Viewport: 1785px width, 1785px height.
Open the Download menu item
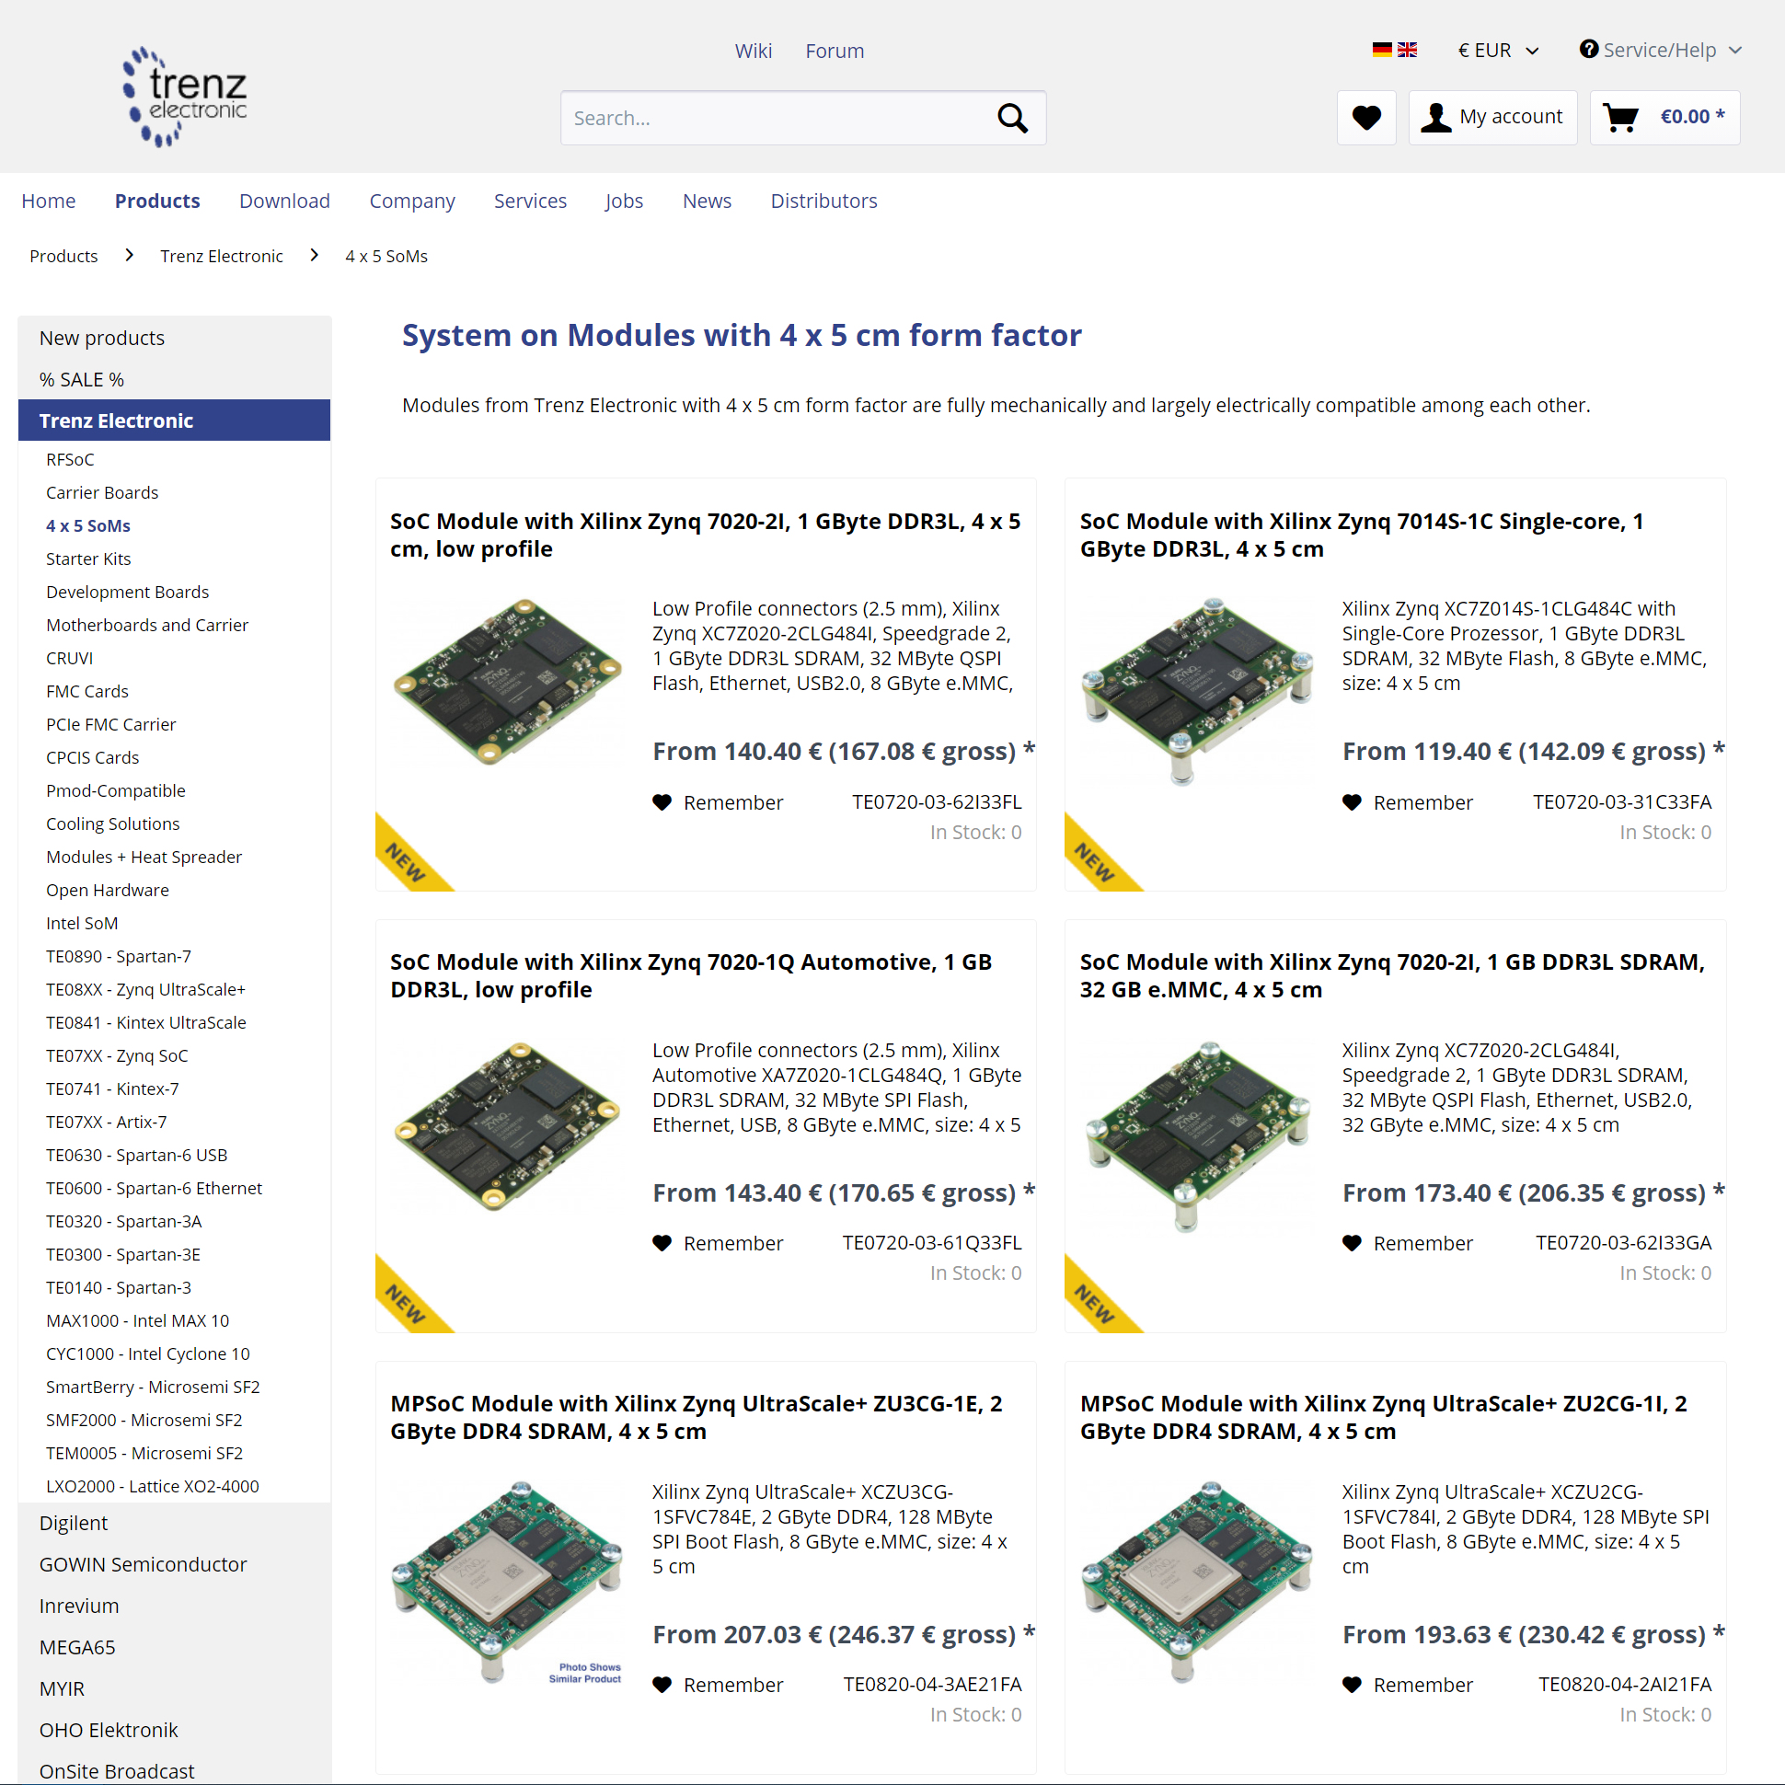(x=284, y=201)
